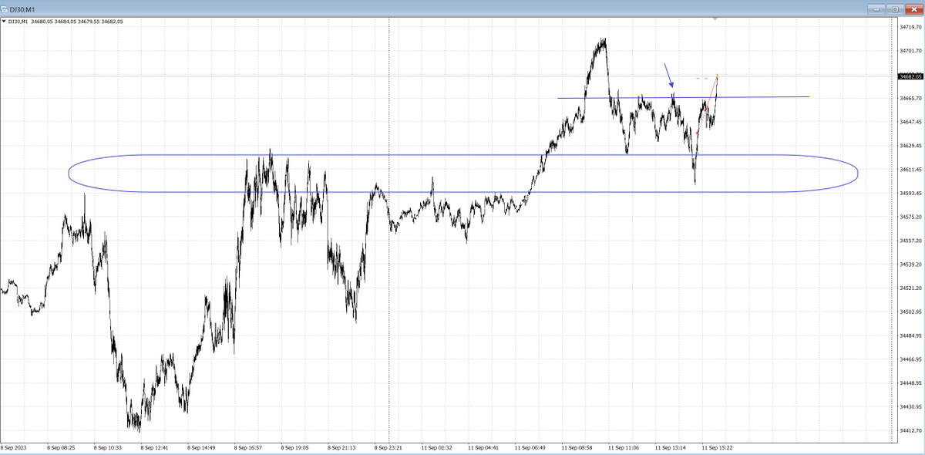Click price scale value 34575.20

(x=910, y=217)
